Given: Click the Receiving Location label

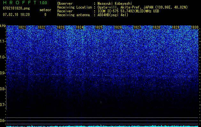Looking at the screenshot, I should coord(74,7).
